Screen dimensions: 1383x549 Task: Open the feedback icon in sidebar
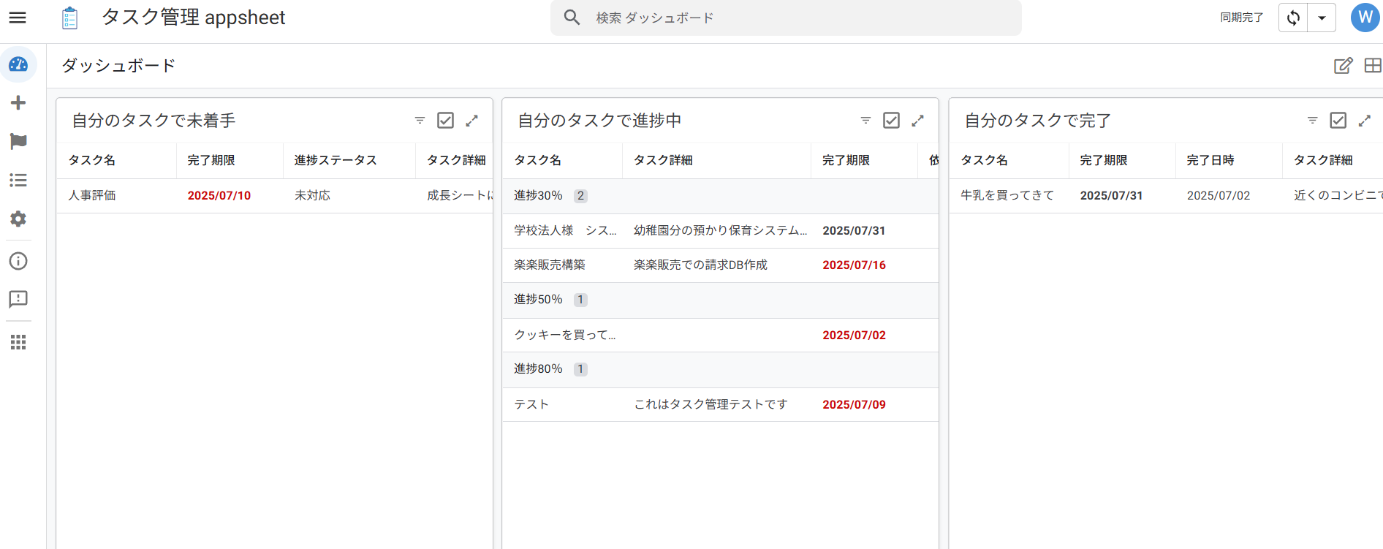coord(18,299)
